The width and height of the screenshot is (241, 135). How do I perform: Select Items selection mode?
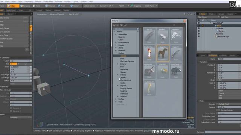pos(37,6)
